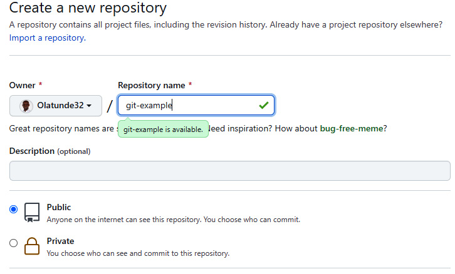This screenshot has height=274, width=455.
Task: Click the Private lock icon
Action: pos(32,246)
